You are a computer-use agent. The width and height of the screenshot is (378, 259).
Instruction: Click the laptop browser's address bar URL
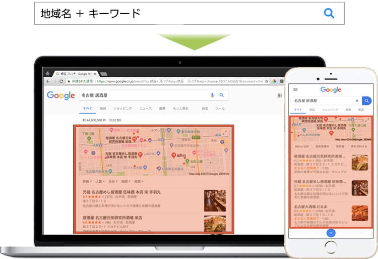click(x=179, y=81)
